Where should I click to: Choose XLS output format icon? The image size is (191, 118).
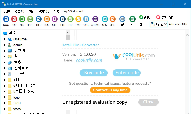click(x=22, y=19)
